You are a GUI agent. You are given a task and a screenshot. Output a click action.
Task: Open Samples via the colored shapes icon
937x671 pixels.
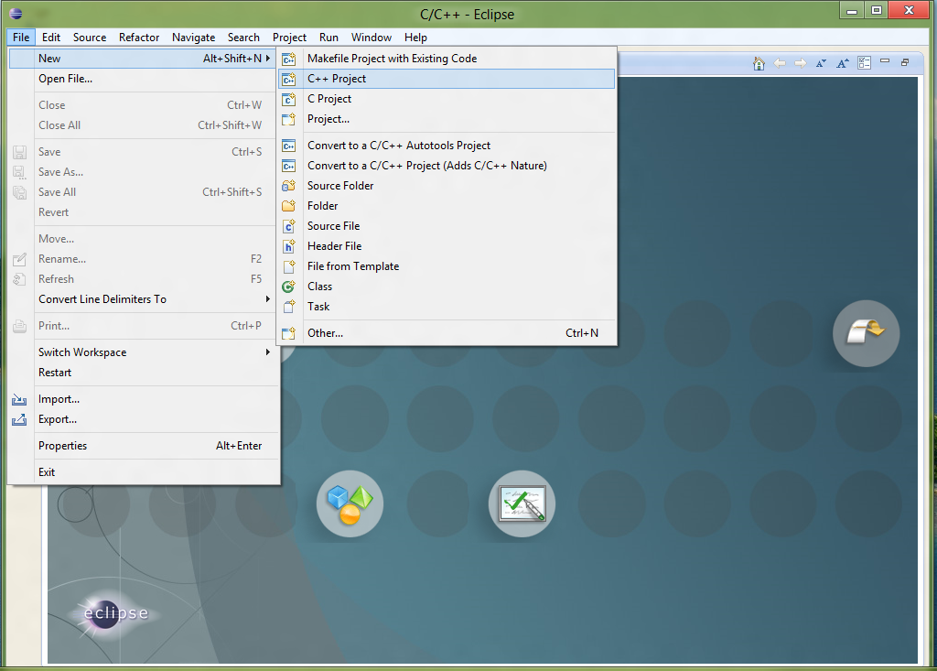pyautogui.click(x=350, y=503)
